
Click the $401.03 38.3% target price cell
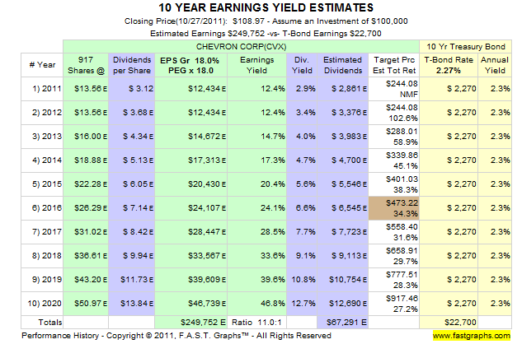pyautogui.click(x=394, y=184)
